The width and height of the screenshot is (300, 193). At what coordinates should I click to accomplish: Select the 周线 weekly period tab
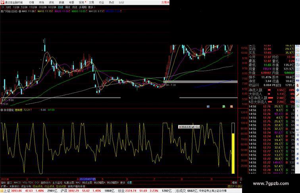click(x=67, y=7)
